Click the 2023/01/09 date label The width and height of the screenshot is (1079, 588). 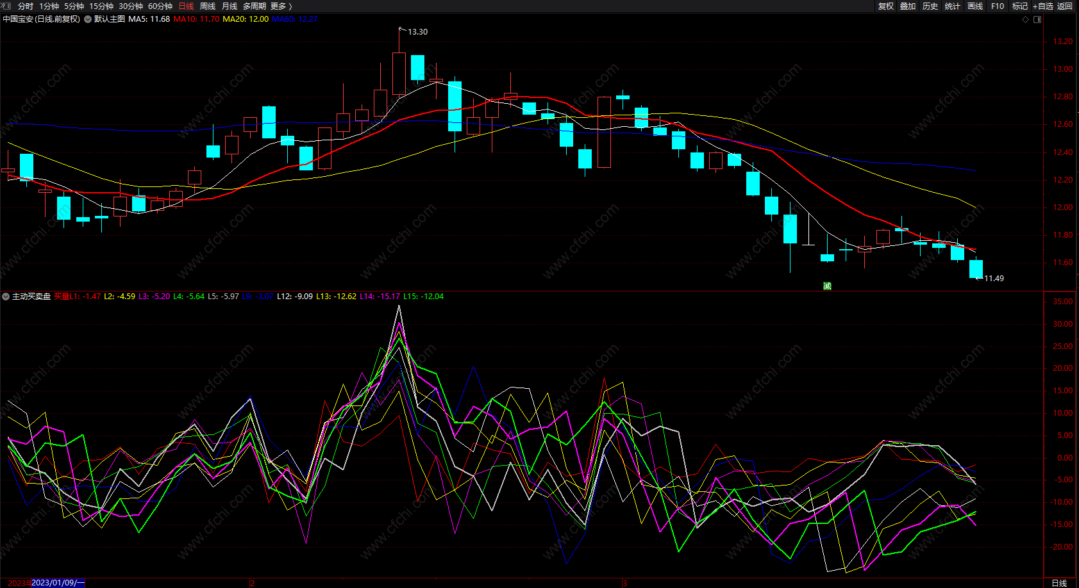[58, 583]
